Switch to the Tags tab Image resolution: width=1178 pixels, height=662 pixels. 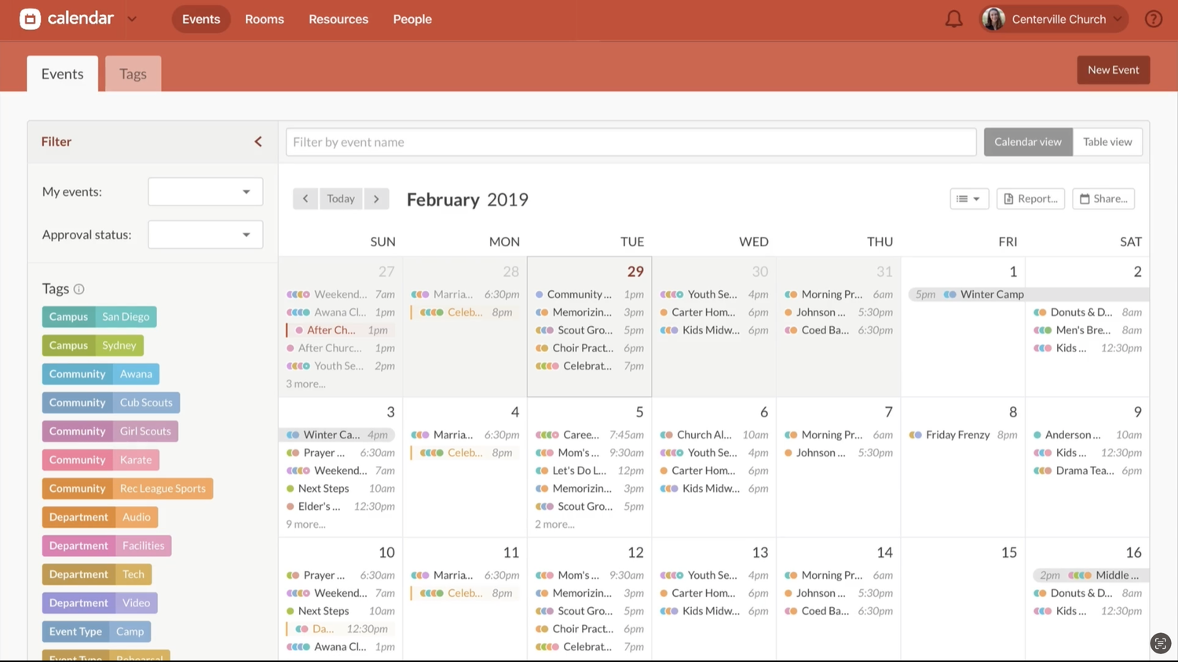coord(133,73)
